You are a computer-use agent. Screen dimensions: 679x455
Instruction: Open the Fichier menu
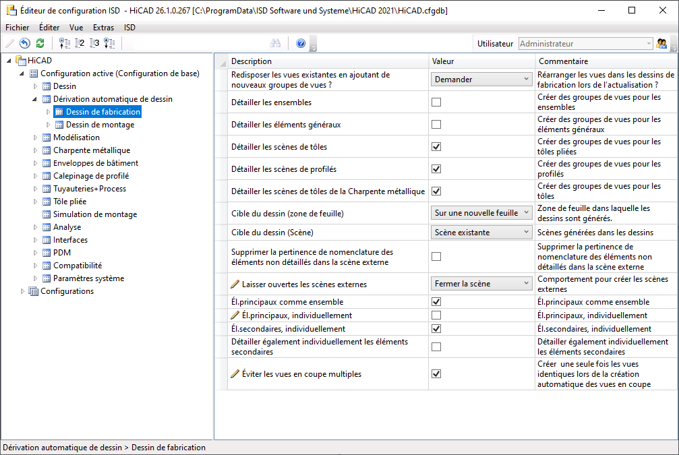18,28
